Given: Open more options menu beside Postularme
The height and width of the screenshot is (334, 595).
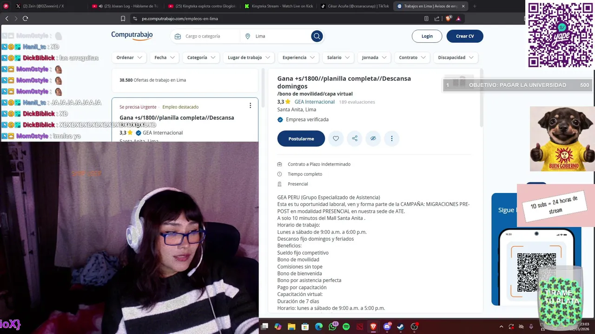Looking at the screenshot, I should pos(392,139).
